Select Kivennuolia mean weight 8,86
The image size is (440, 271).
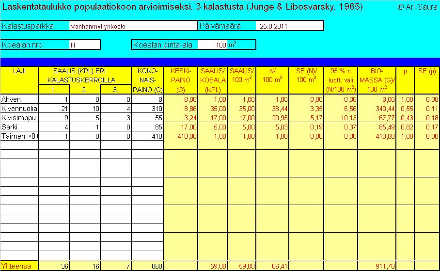(x=181, y=109)
